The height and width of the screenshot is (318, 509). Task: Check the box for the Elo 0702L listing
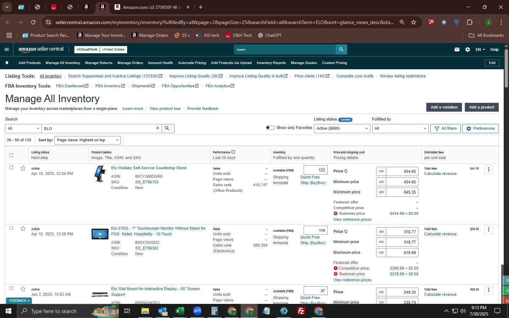tap(11, 228)
